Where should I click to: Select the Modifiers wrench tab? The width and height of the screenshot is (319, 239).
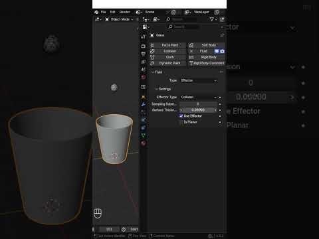144,104
